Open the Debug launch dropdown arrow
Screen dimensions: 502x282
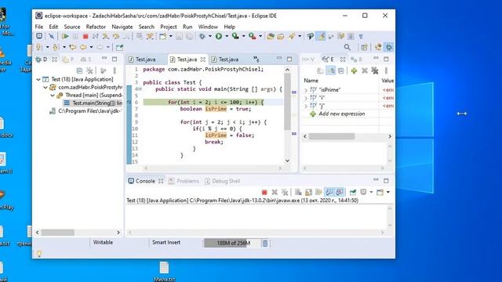coord(210,36)
